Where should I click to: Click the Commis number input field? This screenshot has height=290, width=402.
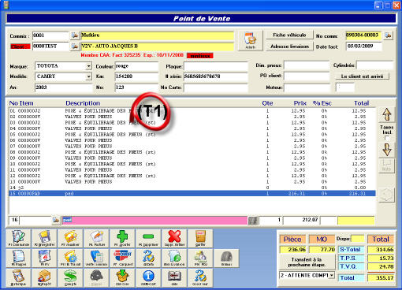click(x=50, y=35)
